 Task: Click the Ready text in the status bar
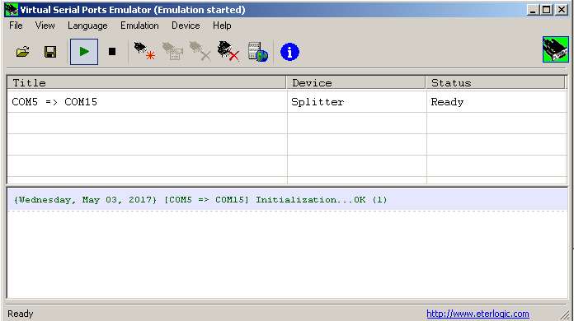(21, 314)
